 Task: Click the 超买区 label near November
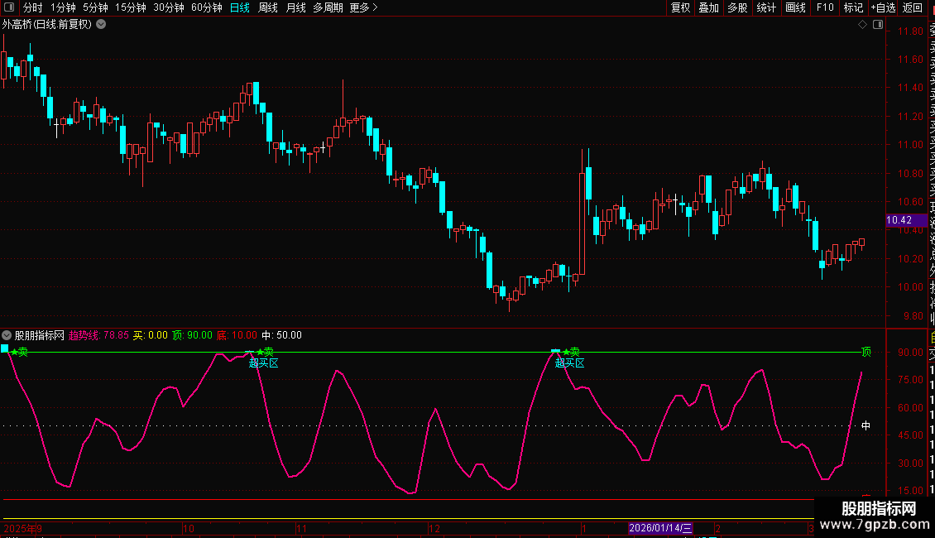click(264, 363)
